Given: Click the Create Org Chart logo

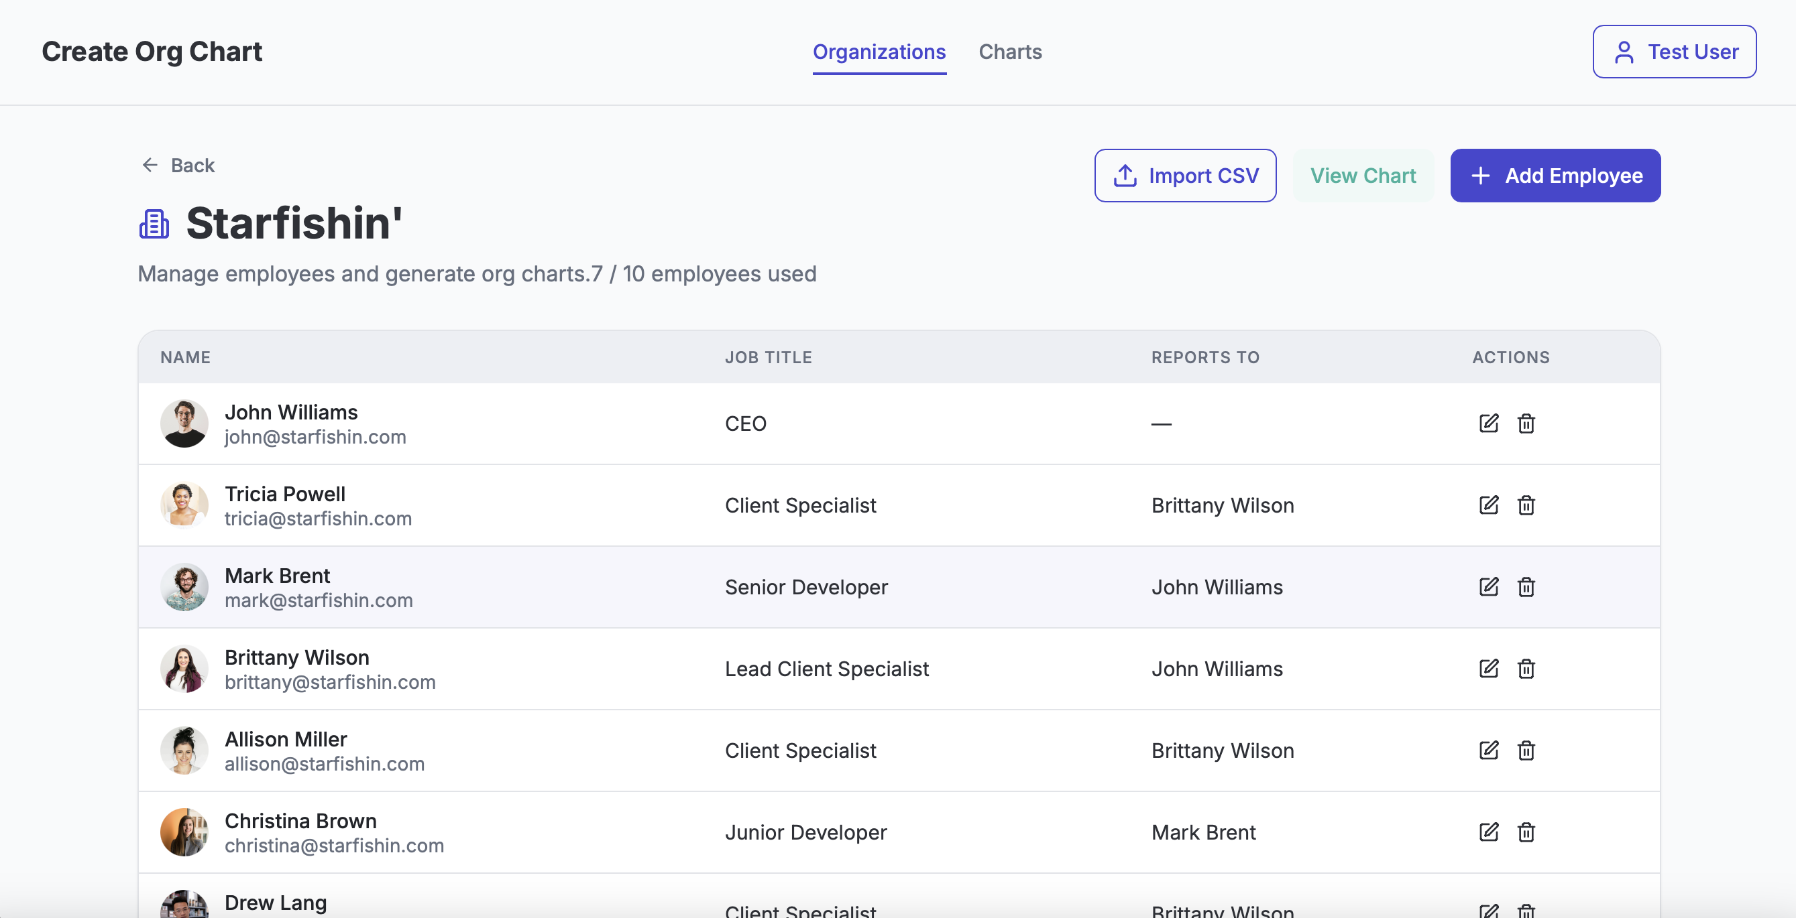Looking at the screenshot, I should coord(152,52).
